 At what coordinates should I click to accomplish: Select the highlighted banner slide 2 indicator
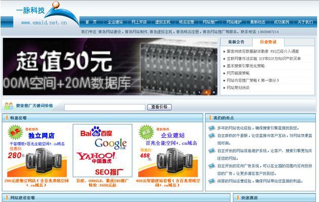point(207,92)
